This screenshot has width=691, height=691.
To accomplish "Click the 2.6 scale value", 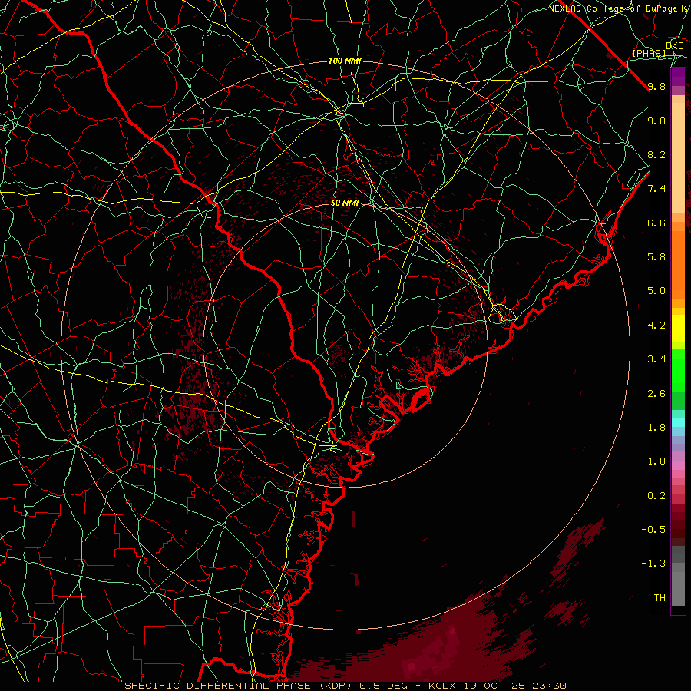I will tap(656, 394).
